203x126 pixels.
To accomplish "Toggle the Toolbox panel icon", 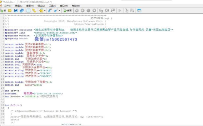I will pos(34,10).
